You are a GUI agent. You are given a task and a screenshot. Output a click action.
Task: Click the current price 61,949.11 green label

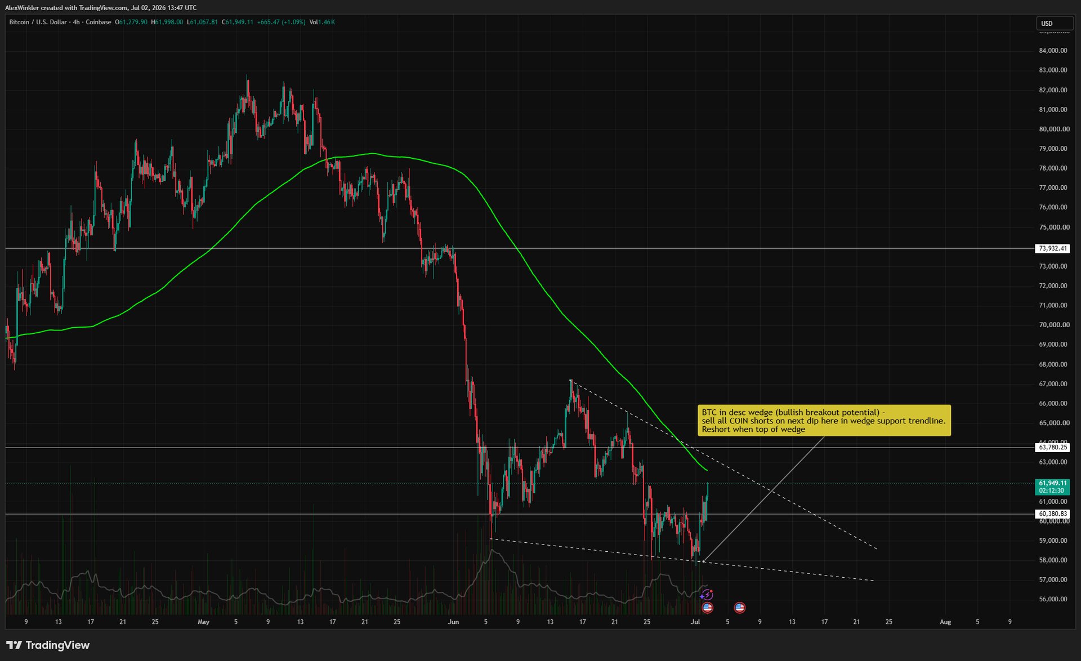(1052, 486)
